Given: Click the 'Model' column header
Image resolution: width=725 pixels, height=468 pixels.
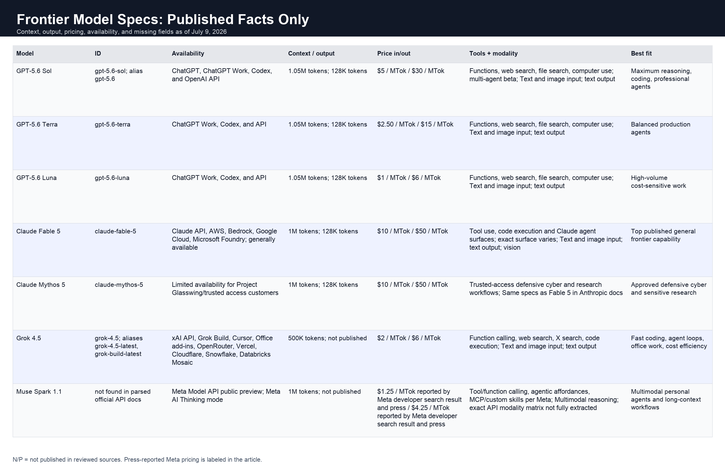Looking at the screenshot, I should tap(25, 53).
